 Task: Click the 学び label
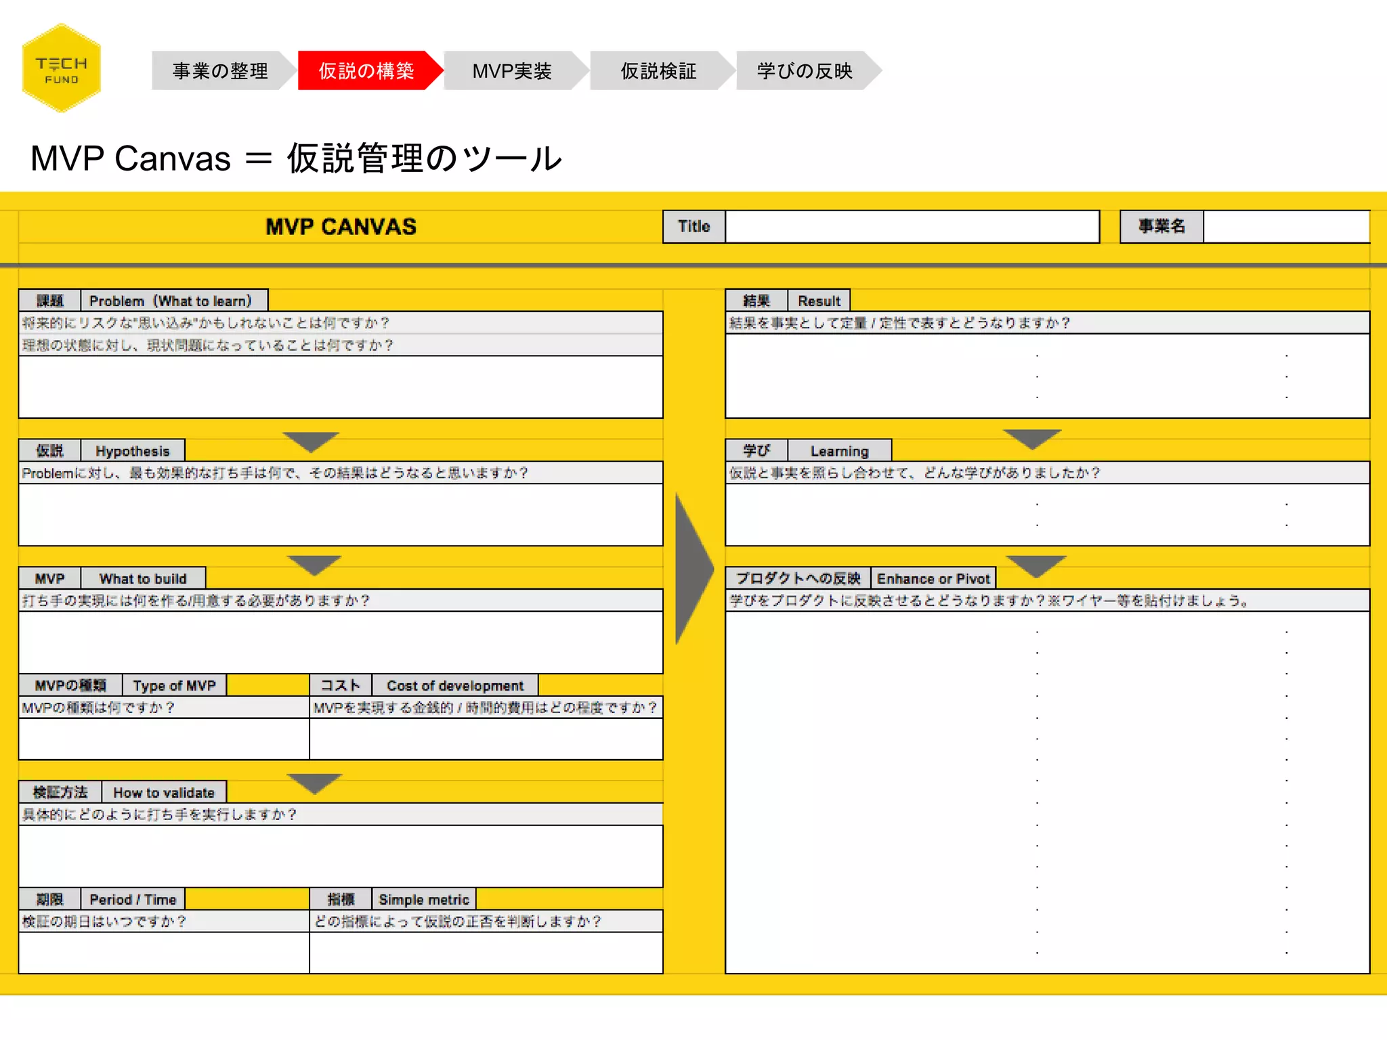click(x=756, y=451)
